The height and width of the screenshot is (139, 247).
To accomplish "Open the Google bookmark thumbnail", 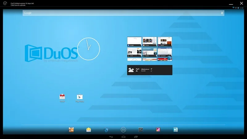I will (134, 42).
